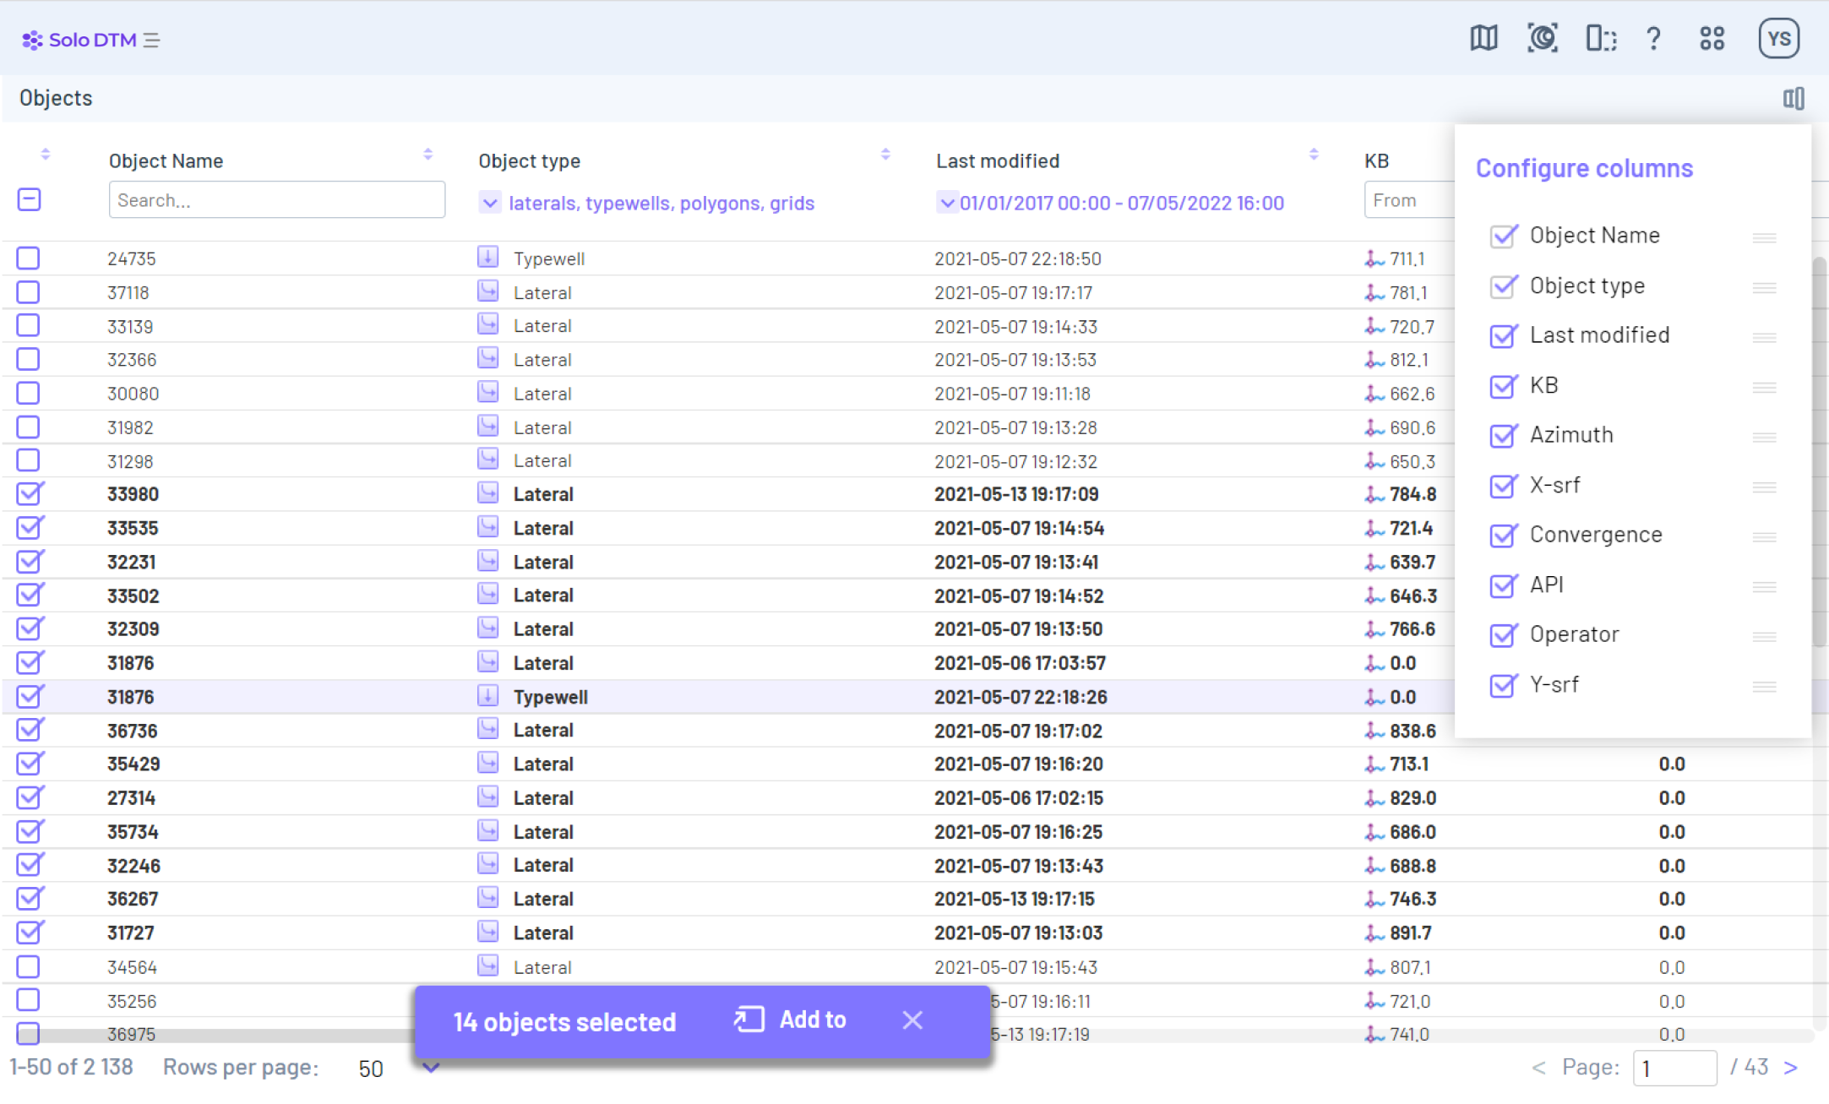Sort table by Object Name column
The height and width of the screenshot is (1104, 1829).
(428, 155)
